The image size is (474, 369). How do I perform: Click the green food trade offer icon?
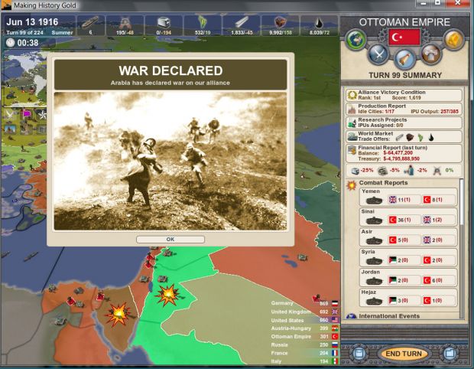pos(420,138)
